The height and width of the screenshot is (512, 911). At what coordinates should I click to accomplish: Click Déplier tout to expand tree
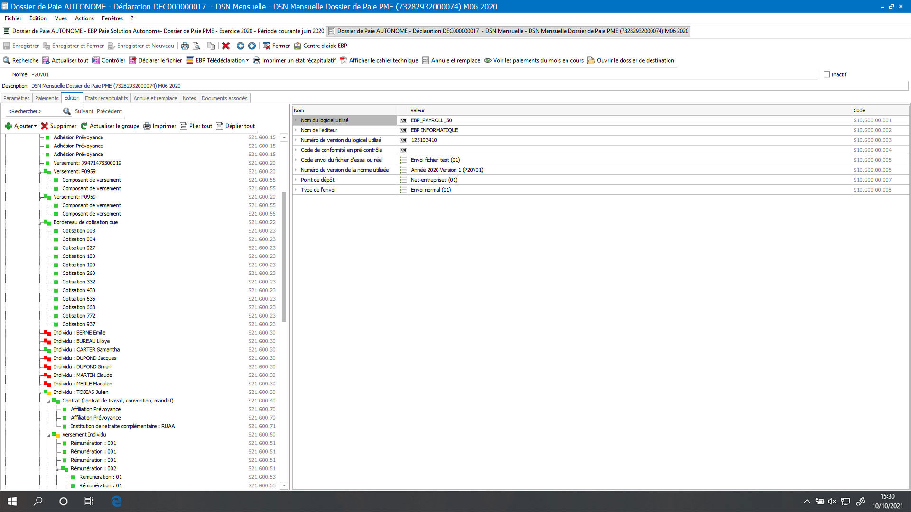pyautogui.click(x=235, y=126)
